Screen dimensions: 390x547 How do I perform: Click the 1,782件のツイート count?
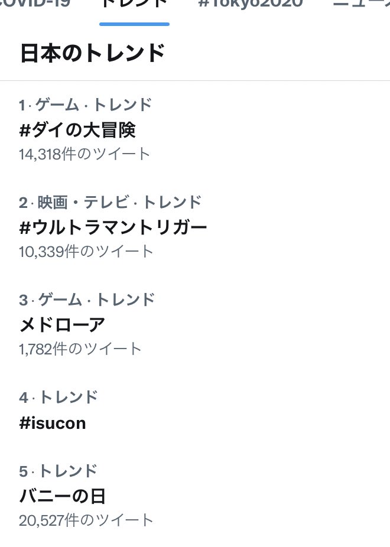click(80, 349)
